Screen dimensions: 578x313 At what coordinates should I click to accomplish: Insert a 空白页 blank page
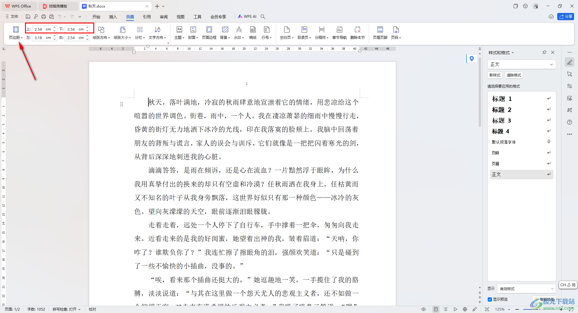[x=287, y=33]
